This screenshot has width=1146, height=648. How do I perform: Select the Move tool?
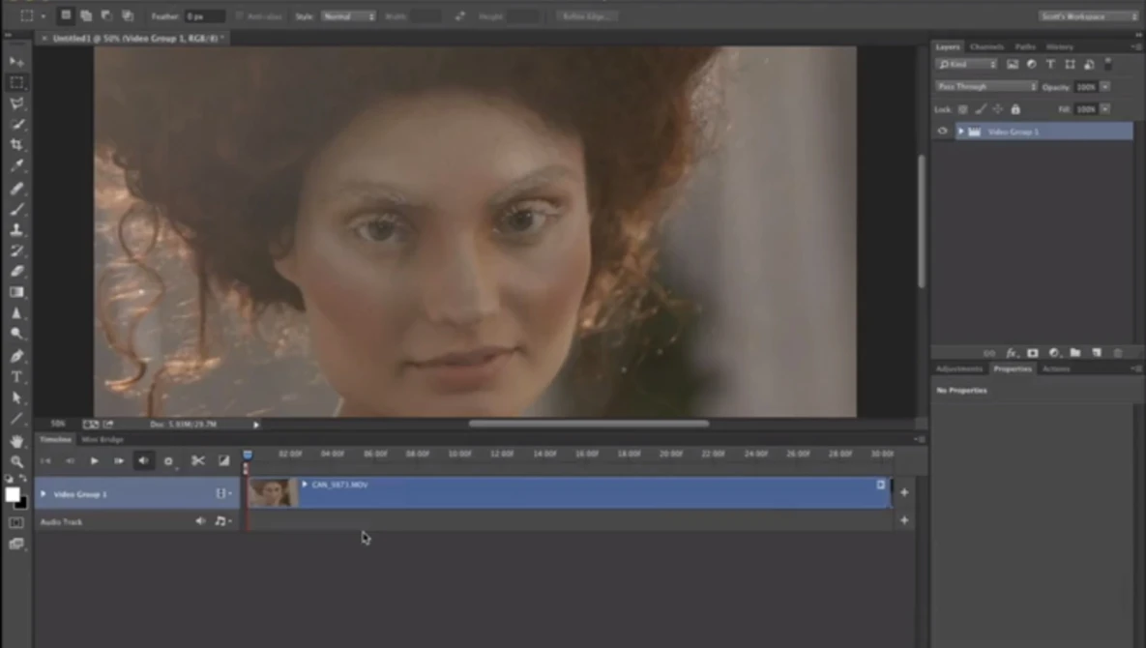point(16,62)
